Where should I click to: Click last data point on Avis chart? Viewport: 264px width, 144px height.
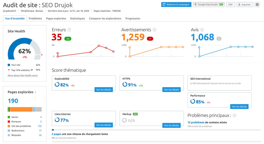click(x=253, y=47)
